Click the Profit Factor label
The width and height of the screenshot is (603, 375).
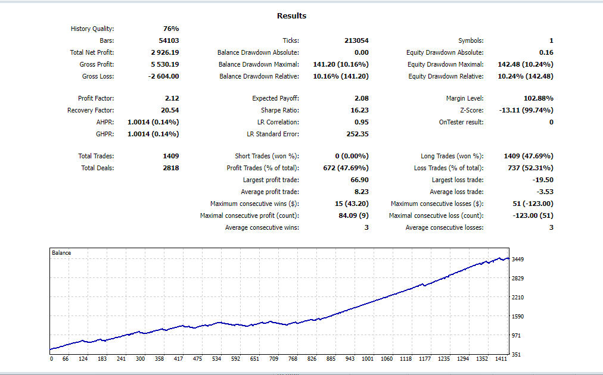tap(96, 98)
